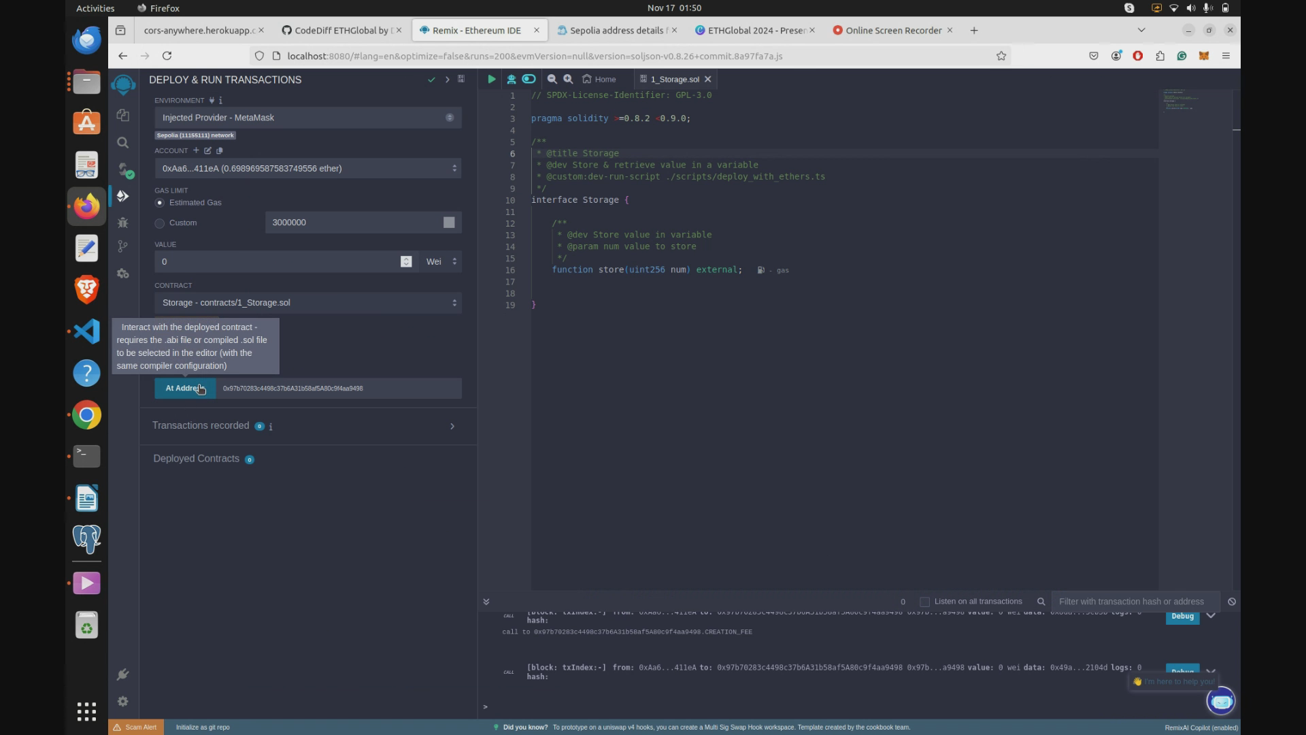This screenshot has width=1306, height=735.
Task: Open the Plugin manager plug icon
Action: [x=123, y=674]
